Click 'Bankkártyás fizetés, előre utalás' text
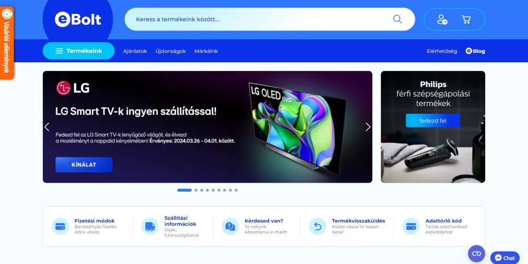 click(96, 229)
